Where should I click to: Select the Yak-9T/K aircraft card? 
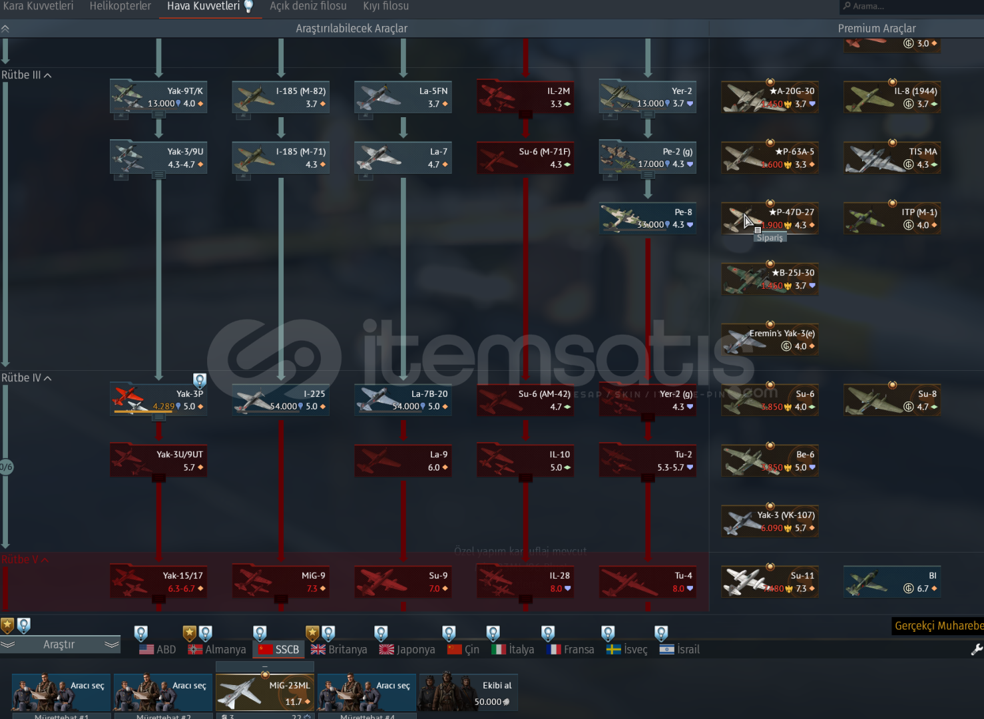[x=158, y=97]
